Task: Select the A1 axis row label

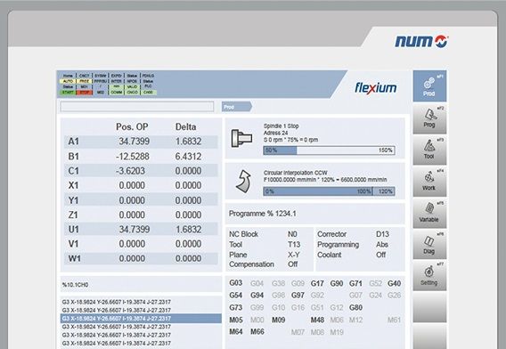Action: coord(73,142)
